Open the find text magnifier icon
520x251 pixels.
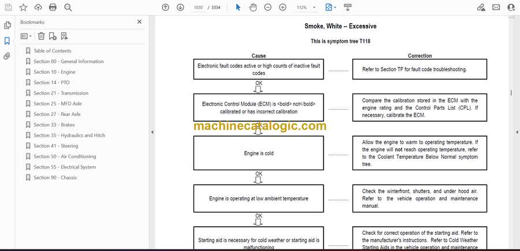pos(68,8)
